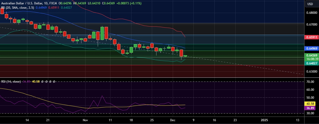Click the 25 date label on time axis
Screen dimensions: 319x124
click(x=152, y=120)
